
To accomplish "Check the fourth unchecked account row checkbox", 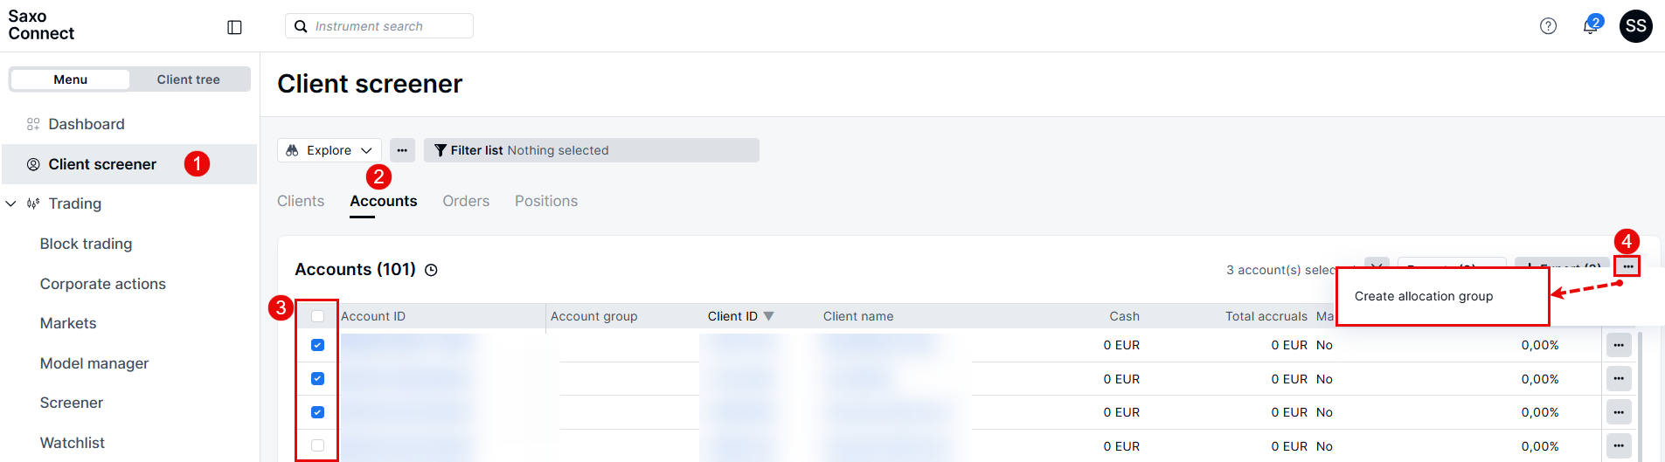I will tap(317, 445).
